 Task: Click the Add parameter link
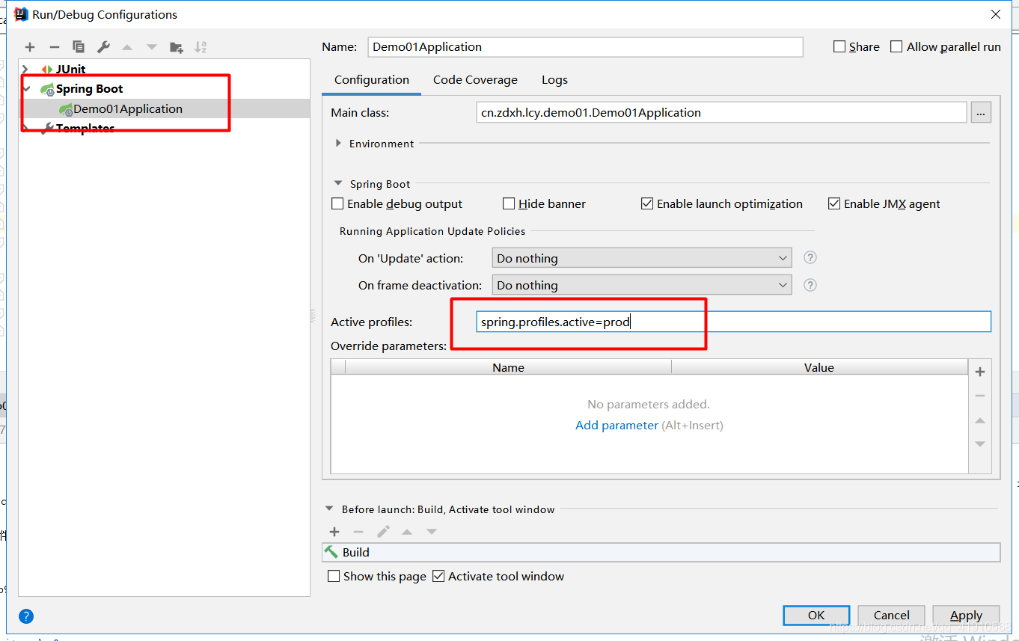[x=616, y=425]
